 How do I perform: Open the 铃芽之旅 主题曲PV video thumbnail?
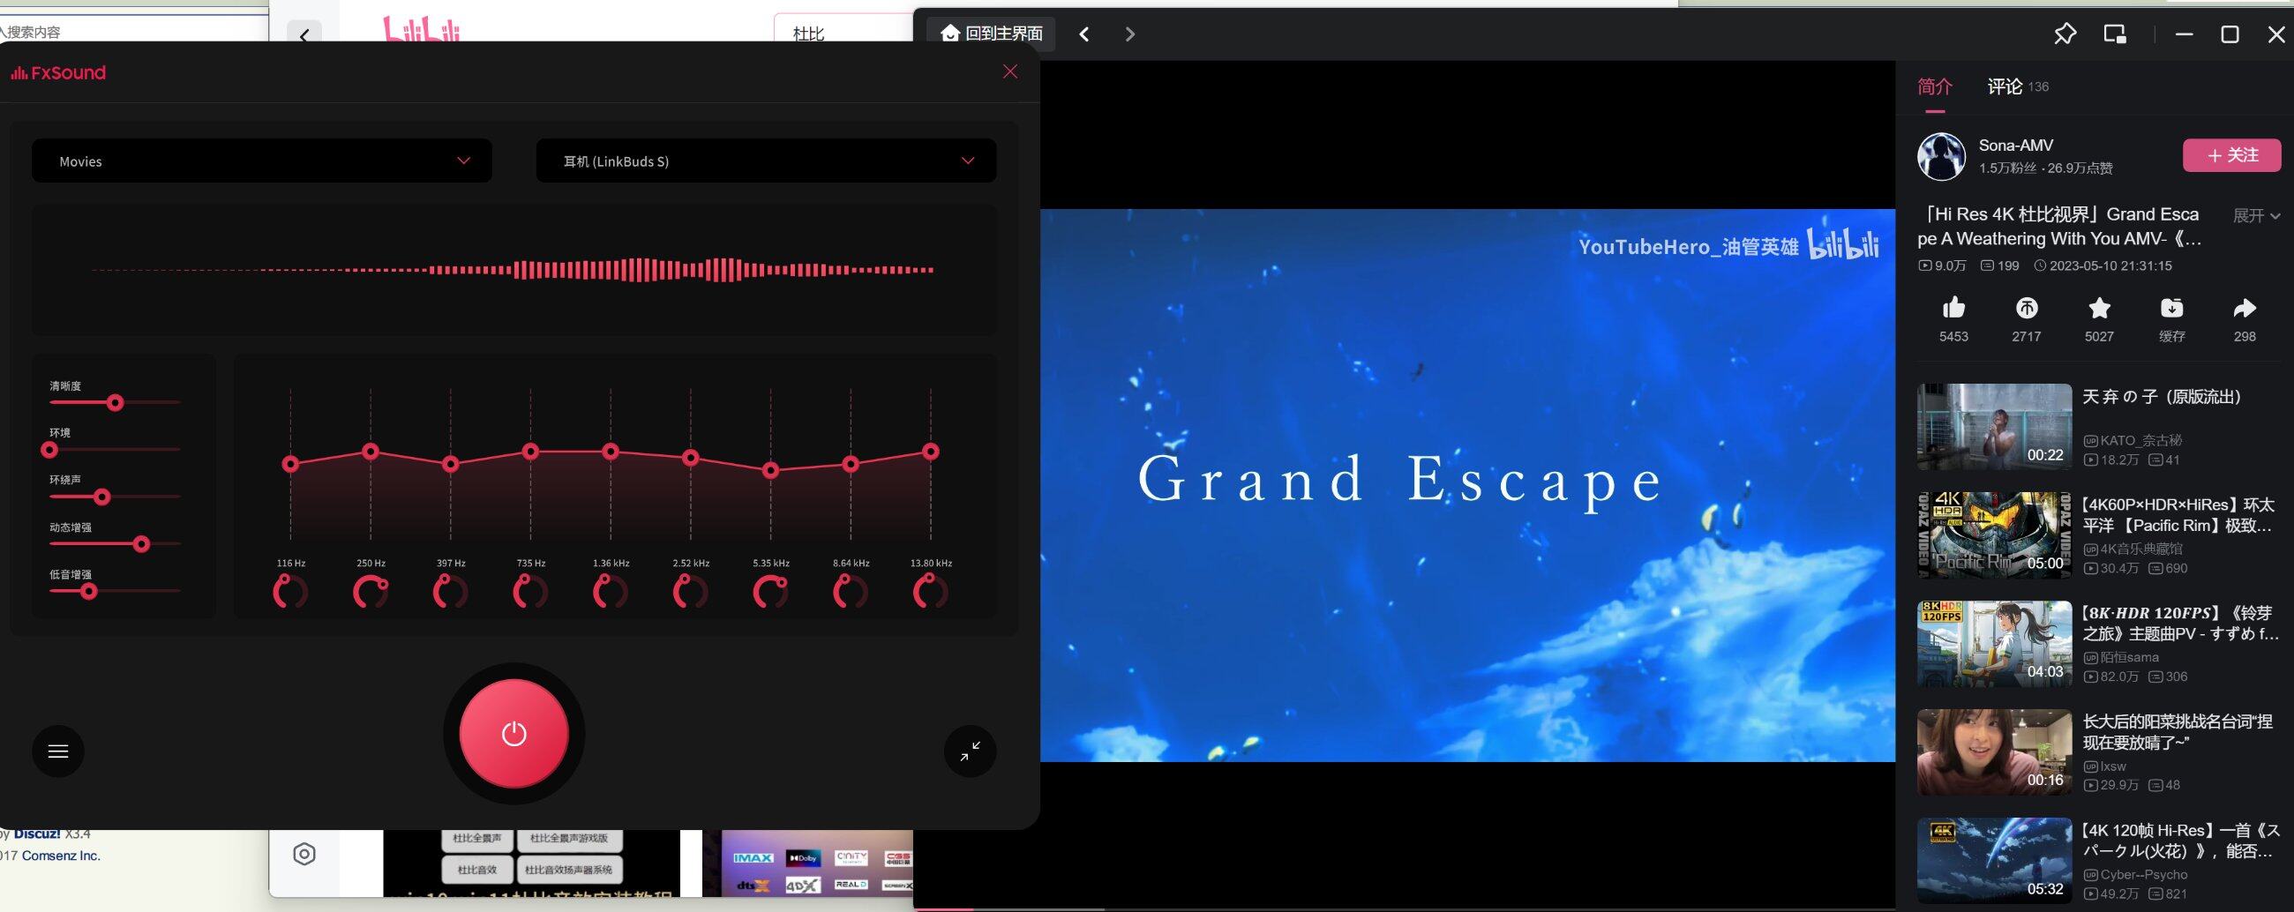pos(1994,644)
